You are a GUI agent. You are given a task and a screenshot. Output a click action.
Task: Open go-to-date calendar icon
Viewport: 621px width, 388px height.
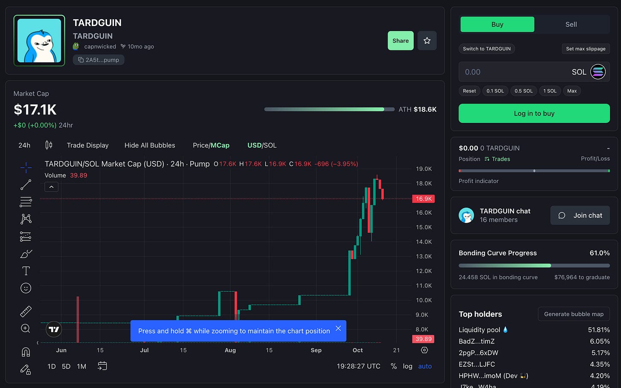pyautogui.click(x=102, y=366)
